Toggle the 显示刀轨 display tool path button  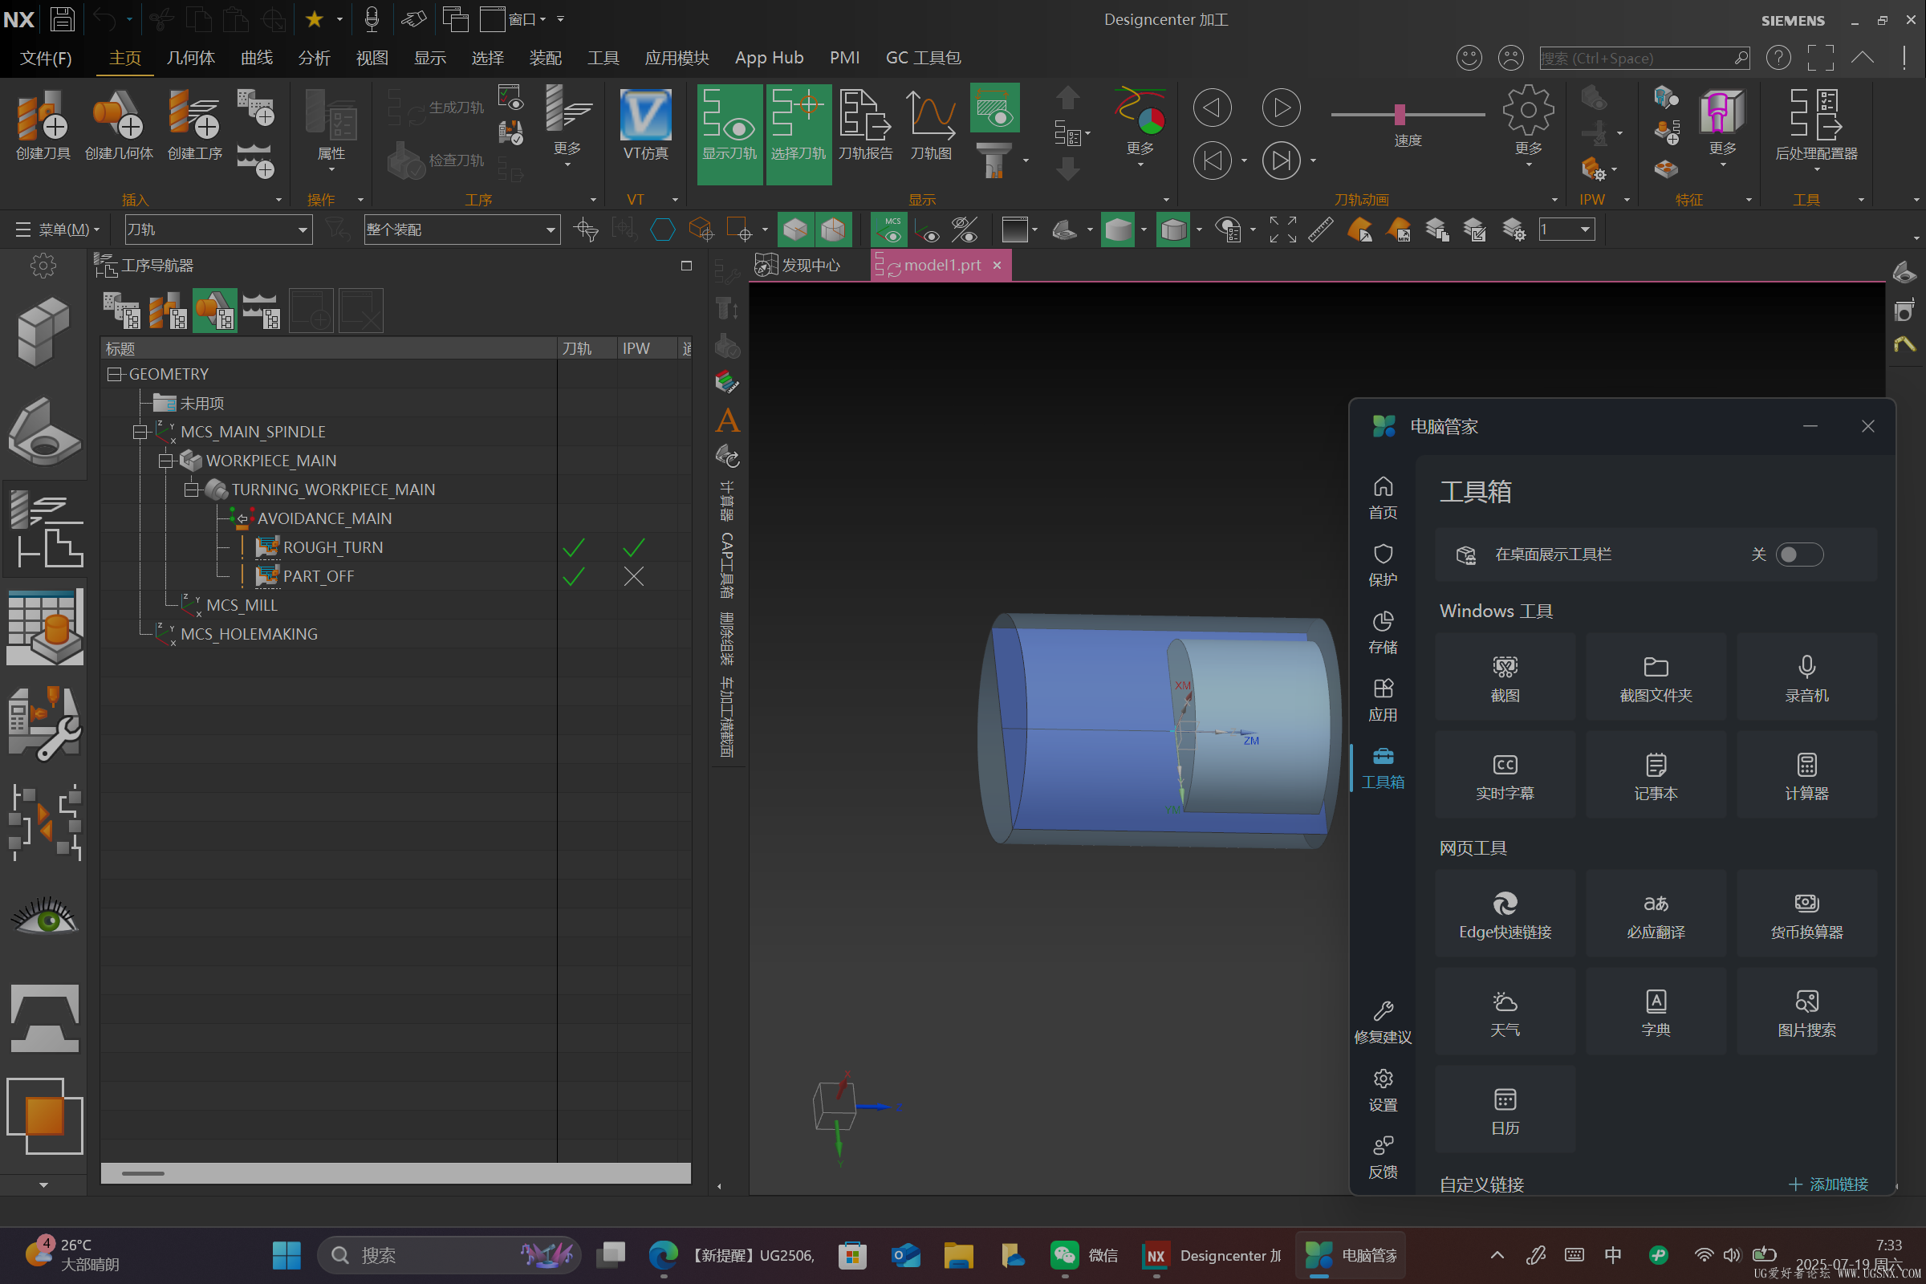[x=729, y=124]
